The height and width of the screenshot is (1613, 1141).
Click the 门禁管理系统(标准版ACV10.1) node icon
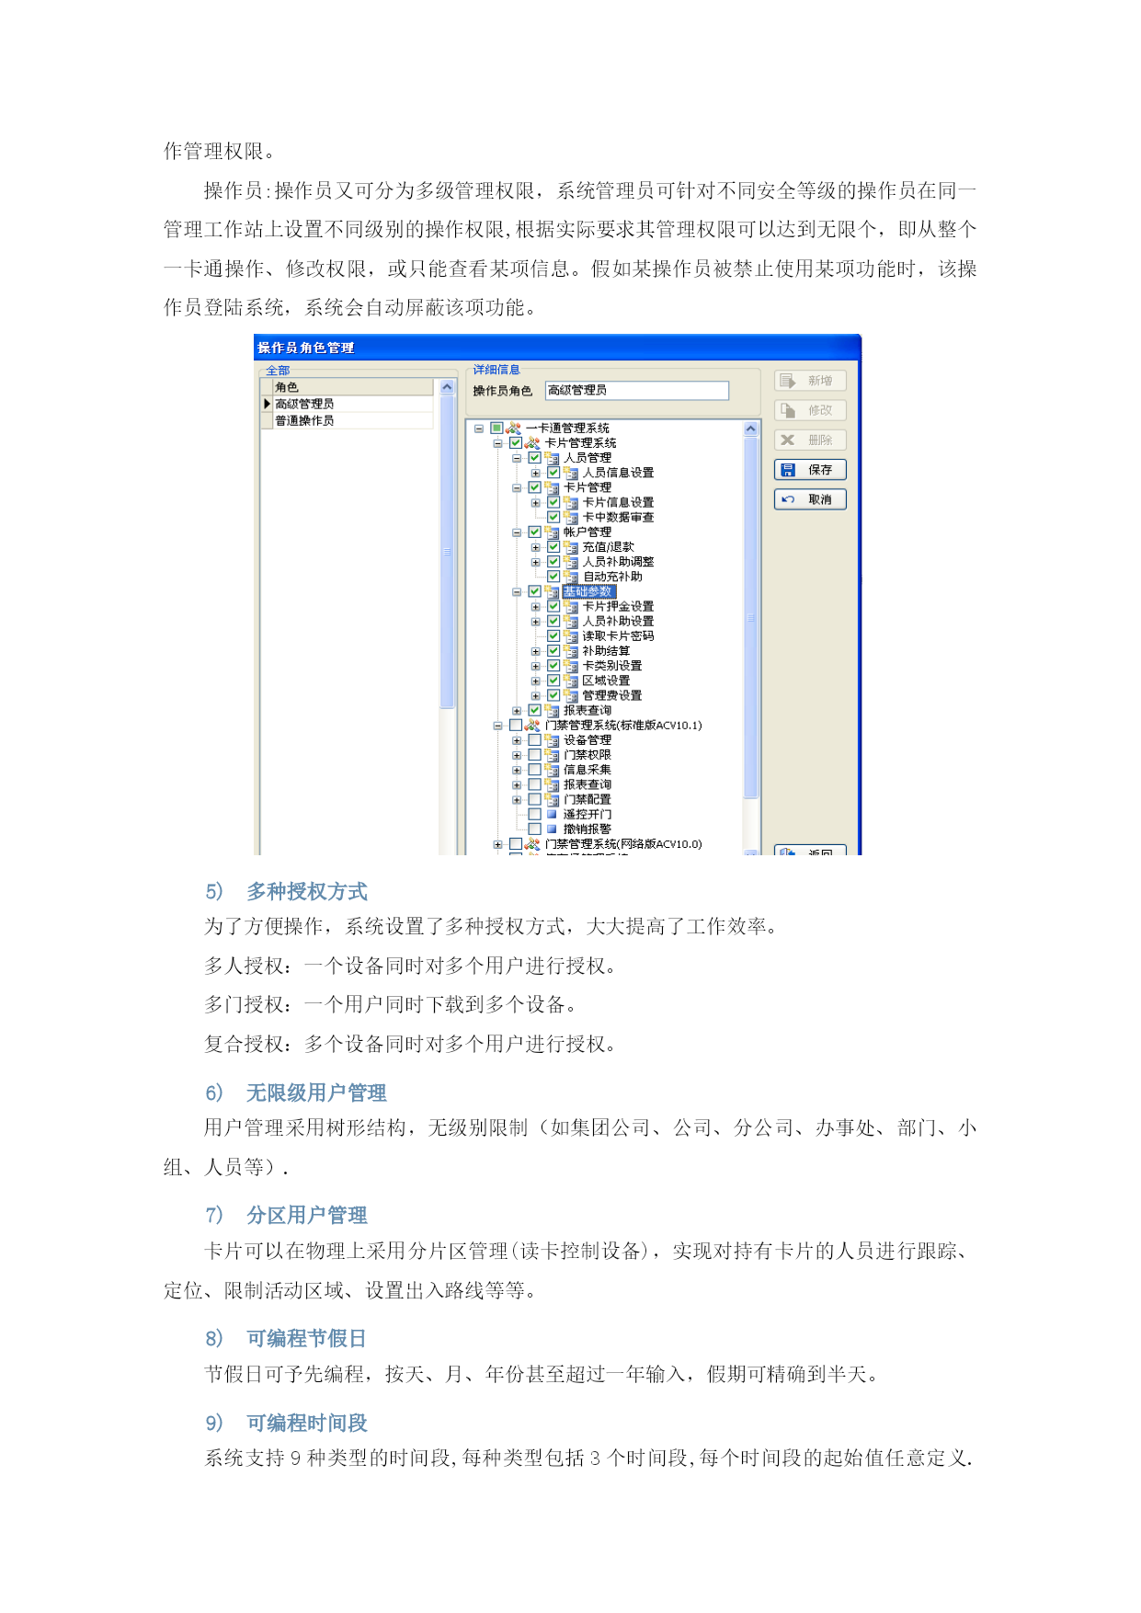tap(532, 726)
